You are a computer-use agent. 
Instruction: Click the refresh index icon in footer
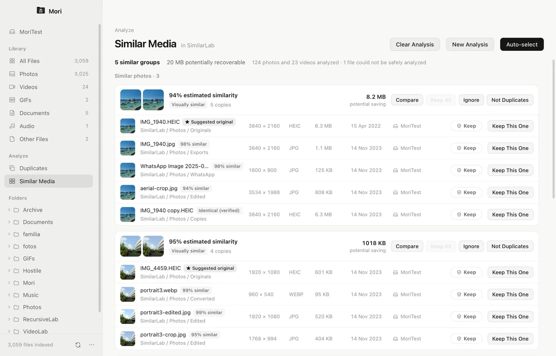coord(78,345)
